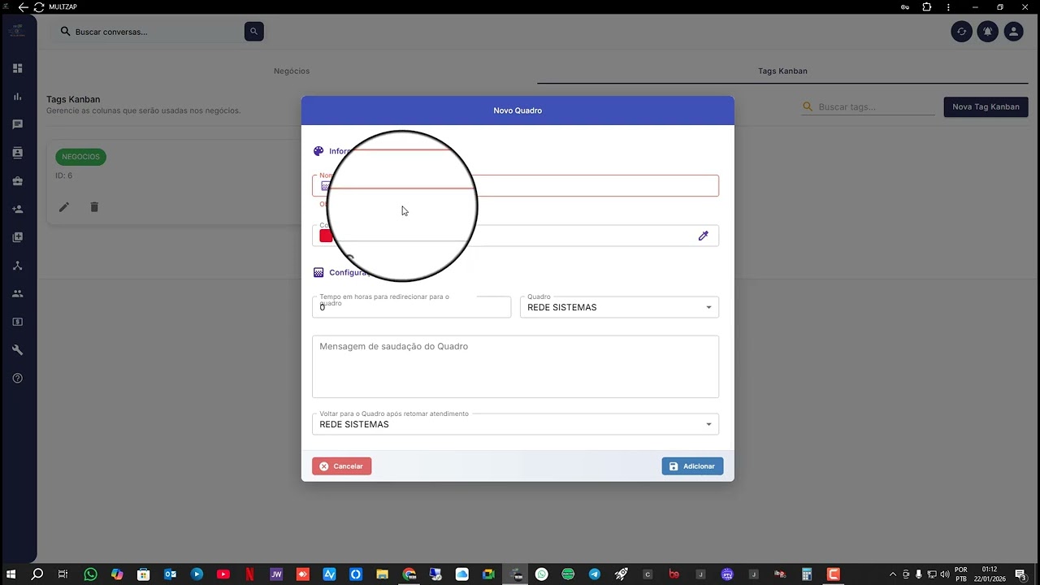Open the group users sidebar icon
Viewport: 1040px width, 585px height.
tap(17, 293)
